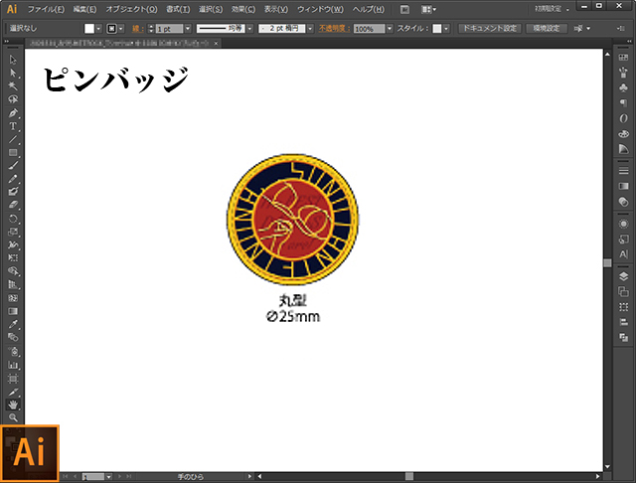
Task: Select the Shape Builder tool
Action: pyautogui.click(x=13, y=271)
